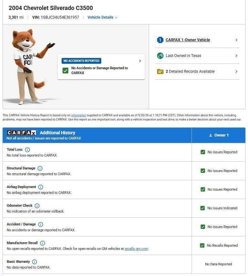Viewport: 248px width, 276px height.
Task: Click Accident / Damage No Issues Reported checkmark
Action: point(203,227)
